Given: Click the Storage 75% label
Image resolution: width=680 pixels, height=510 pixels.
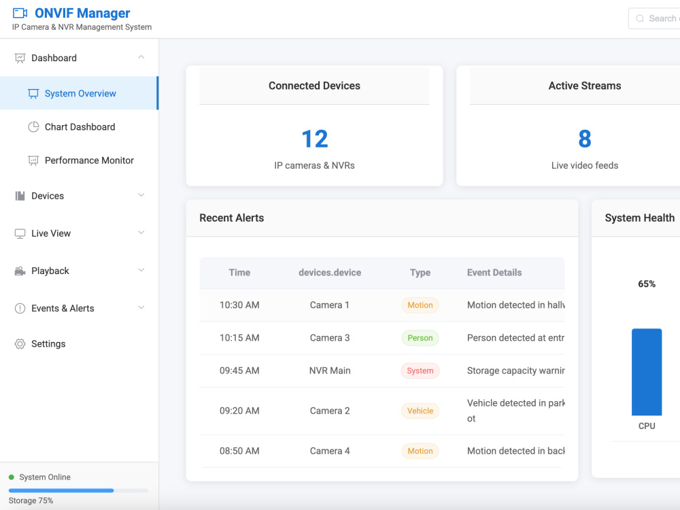Looking at the screenshot, I should pyautogui.click(x=31, y=500).
